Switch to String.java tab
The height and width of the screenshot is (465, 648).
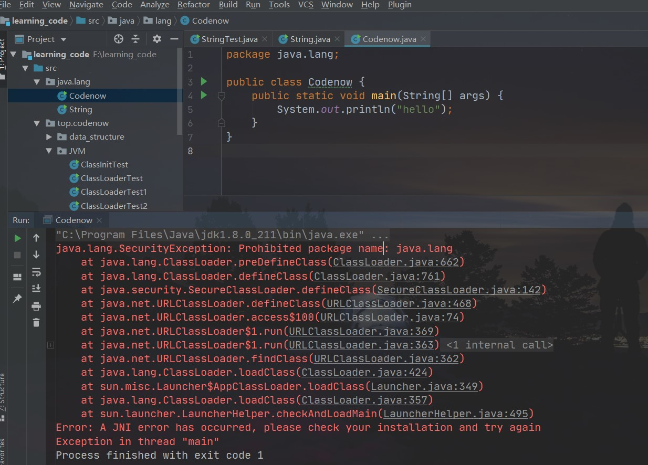305,39
